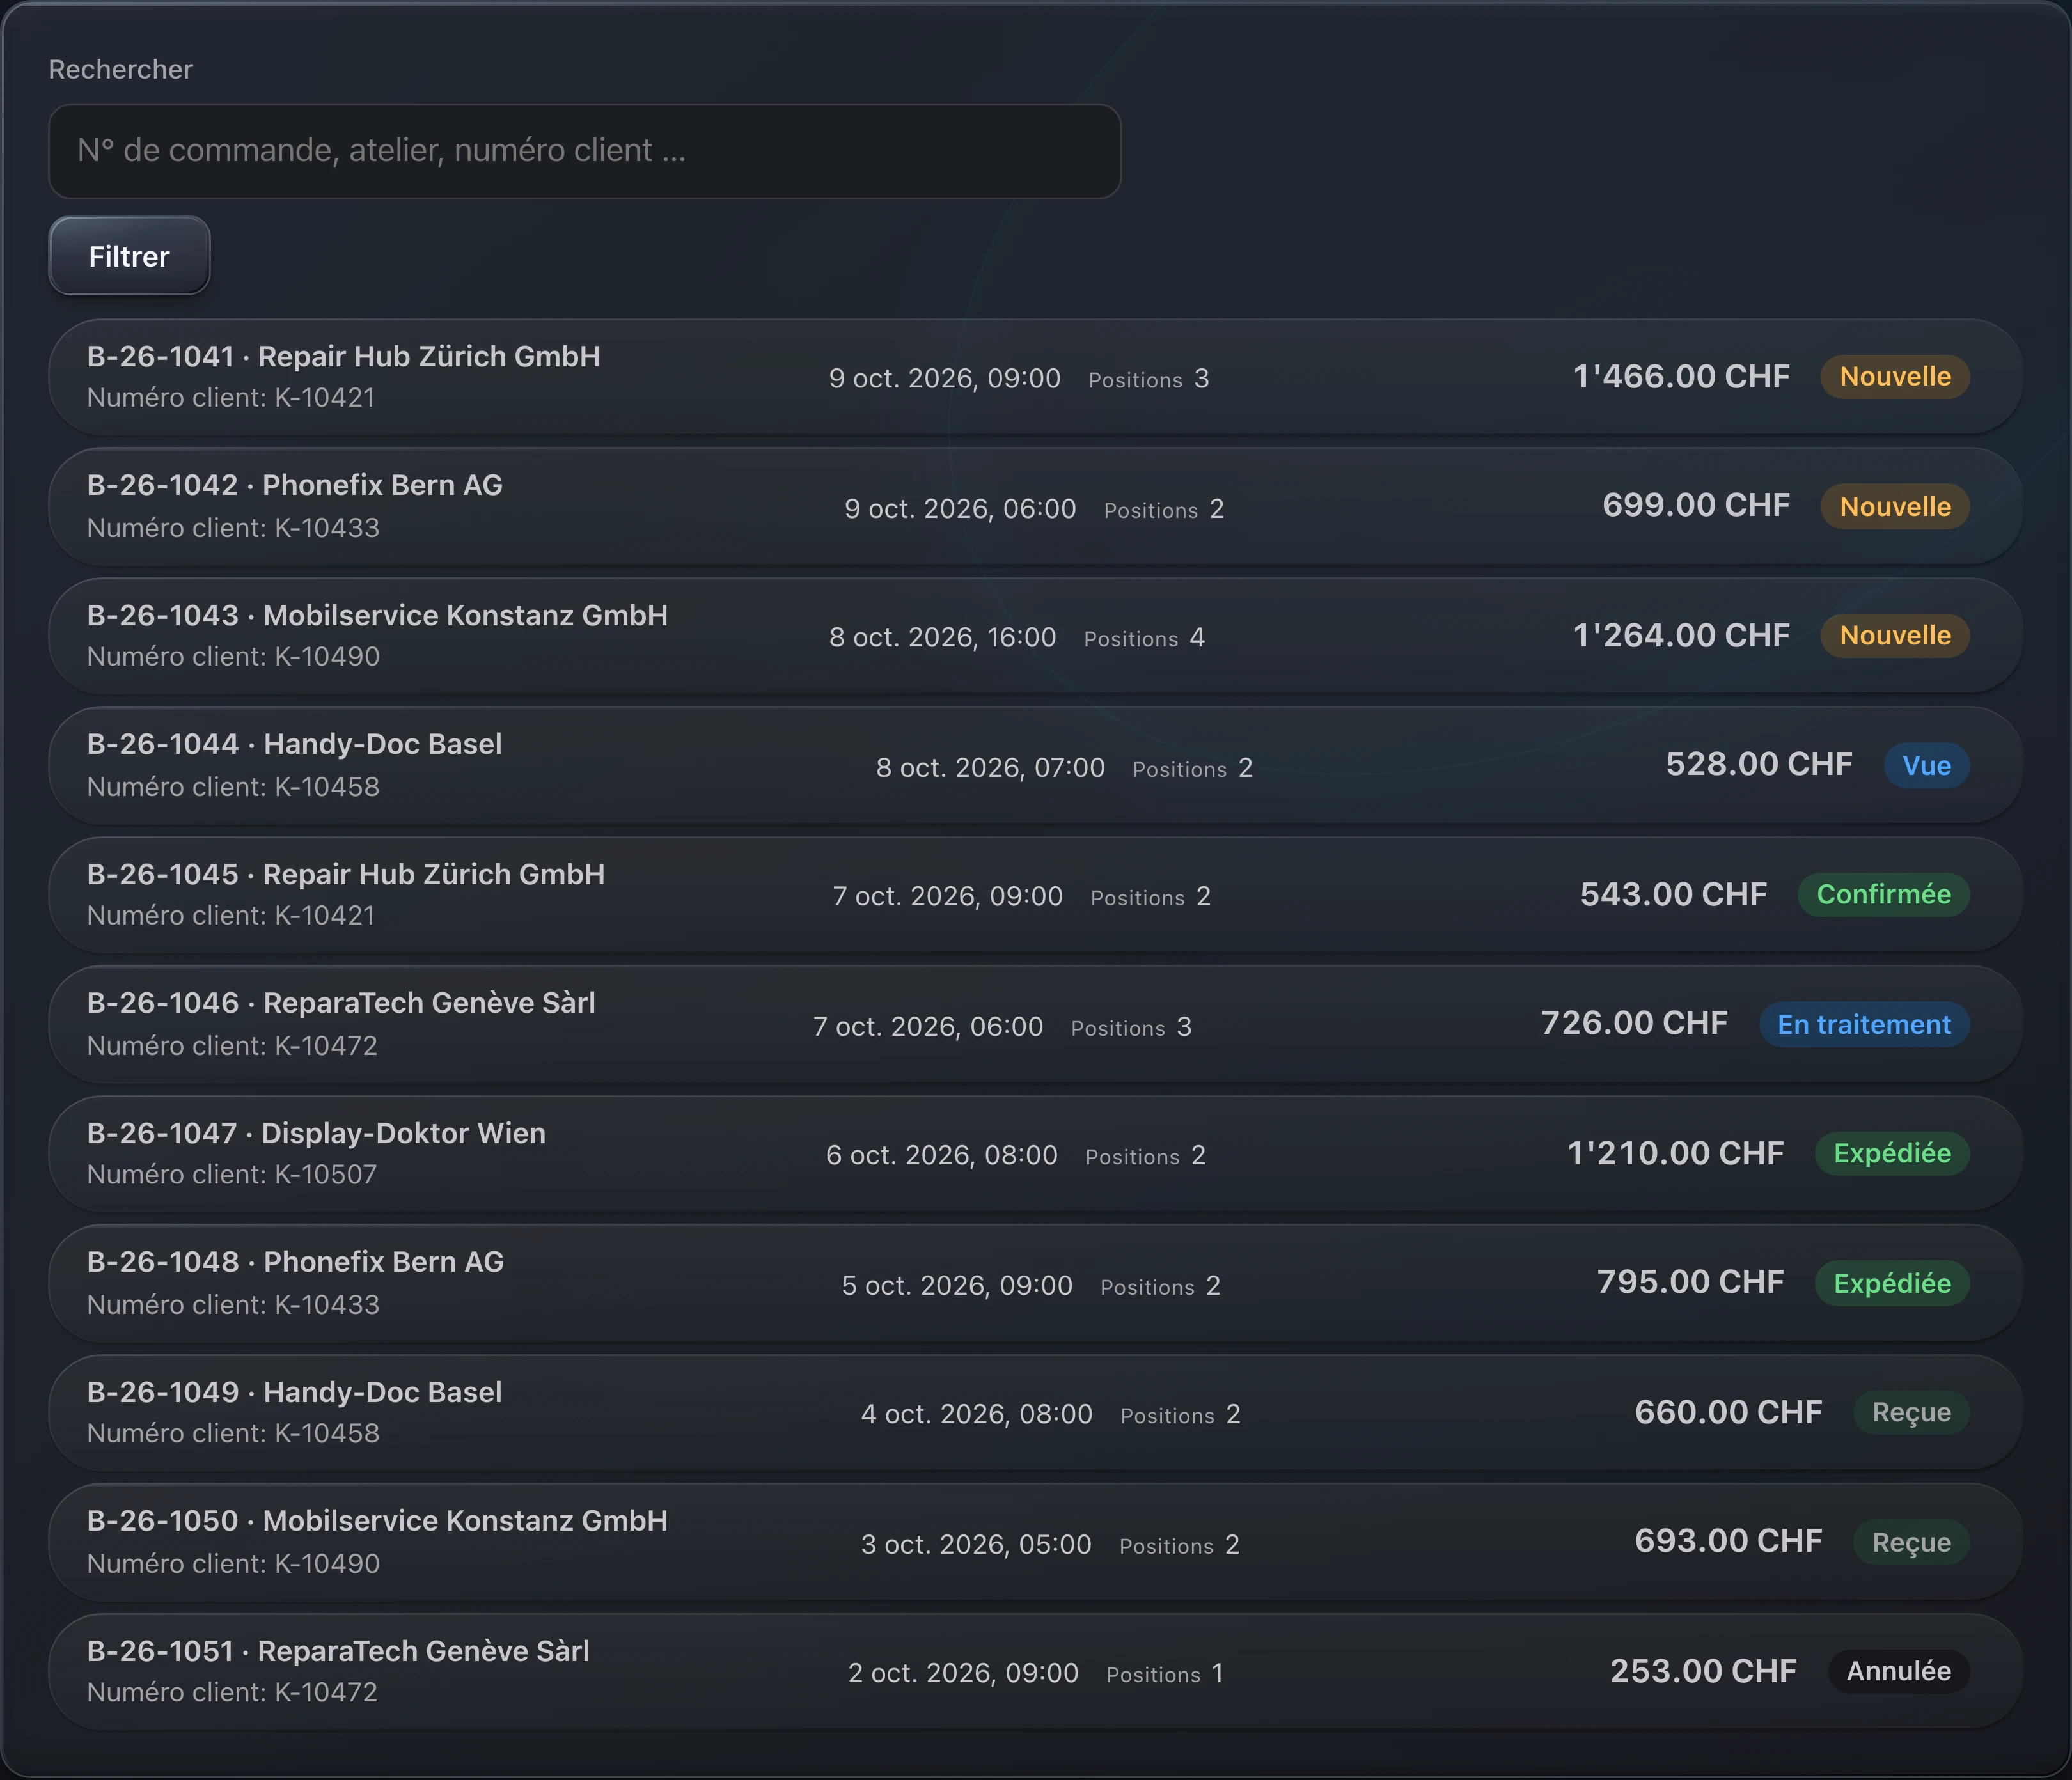Screen dimensions: 2072x1780
Task: Open order B-26-1050 Mobilservice Konstanz GmbH
Action: [x=1035, y=1542]
